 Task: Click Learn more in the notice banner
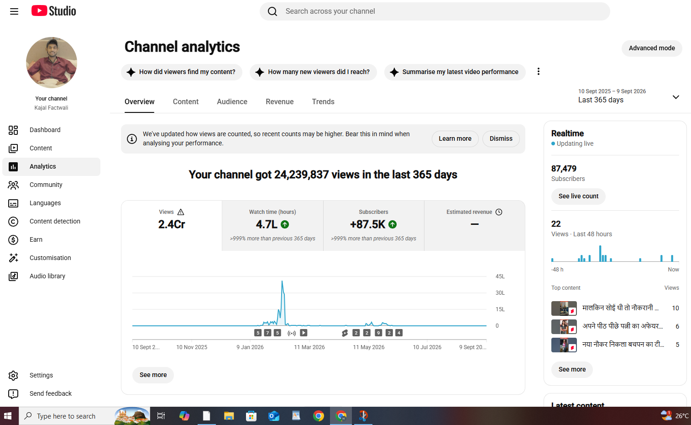click(x=455, y=138)
